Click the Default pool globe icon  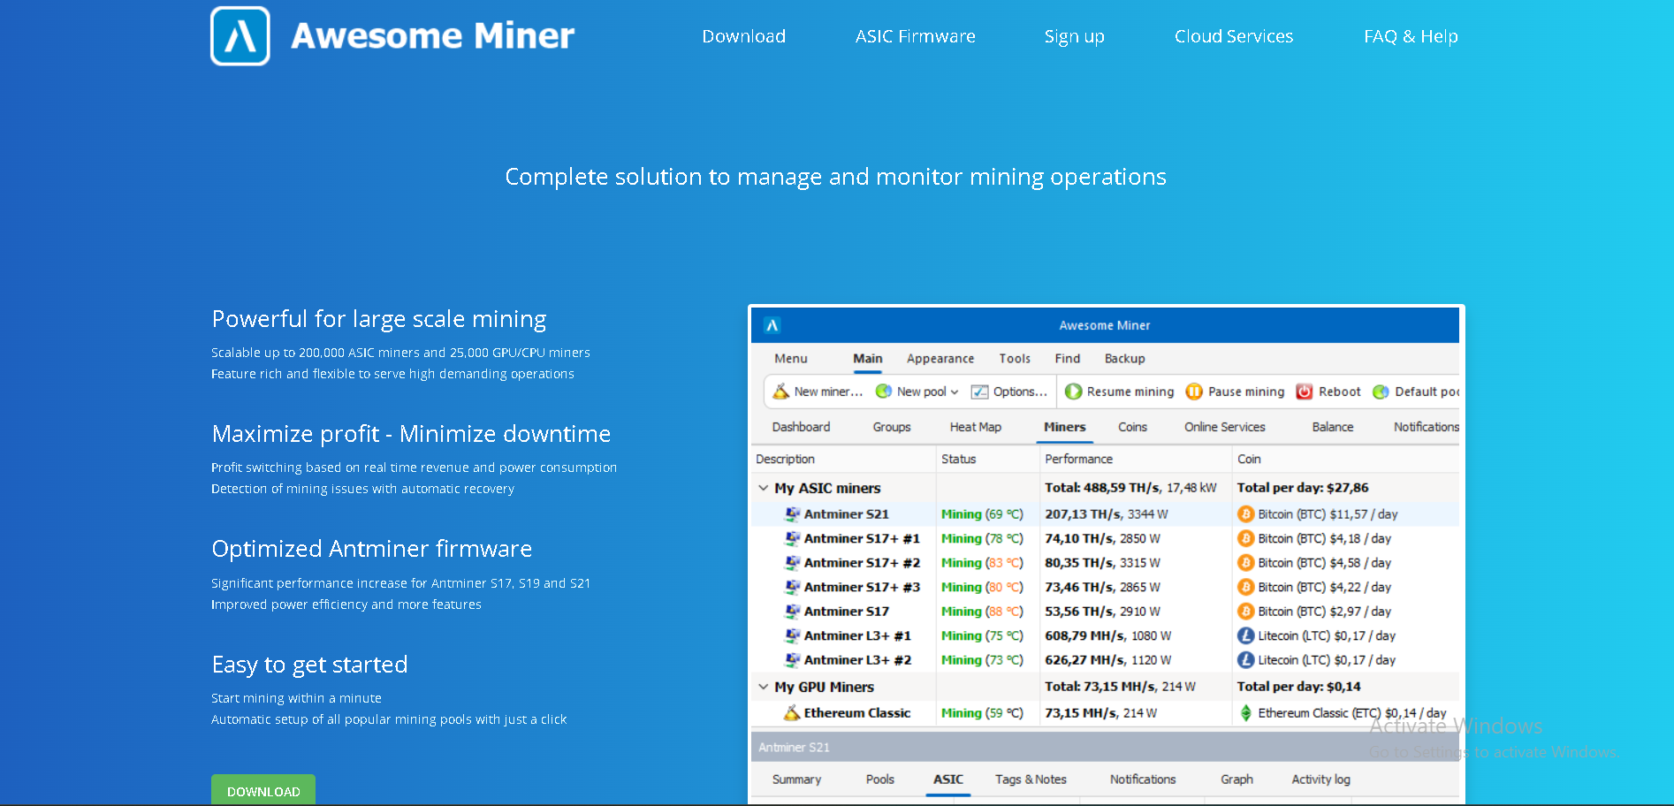click(x=1381, y=392)
